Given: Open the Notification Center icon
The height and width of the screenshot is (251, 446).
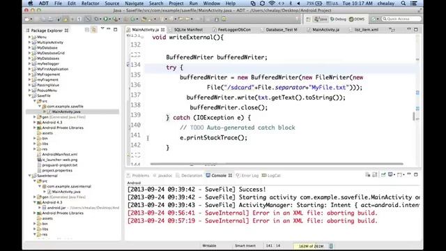Looking at the screenshot, I should (414, 3).
